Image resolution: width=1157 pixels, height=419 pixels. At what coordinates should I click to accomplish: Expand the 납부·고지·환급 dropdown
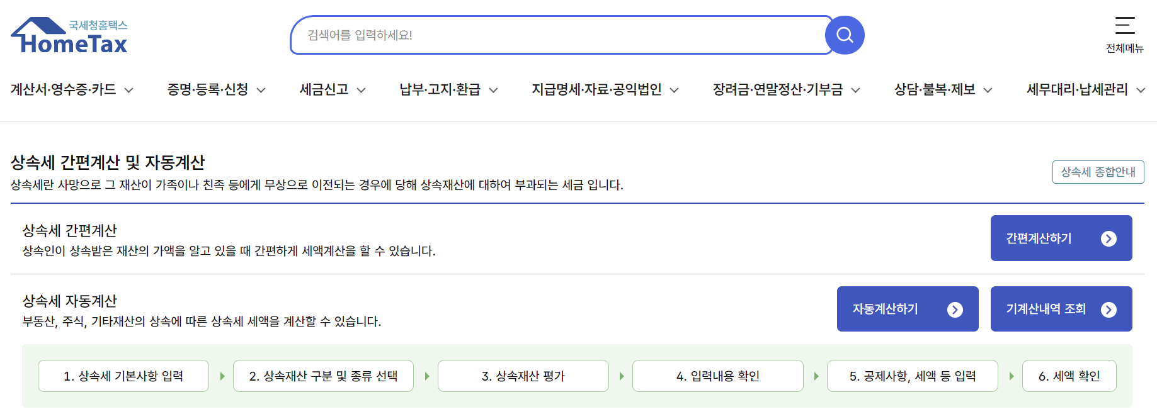(447, 90)
